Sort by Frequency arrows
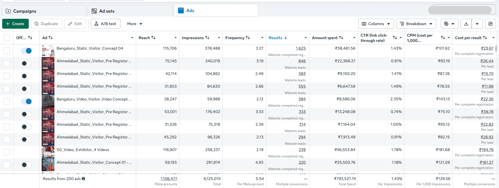Image resolution: width=499 pixels, height=188 pixels. [248, 37]
